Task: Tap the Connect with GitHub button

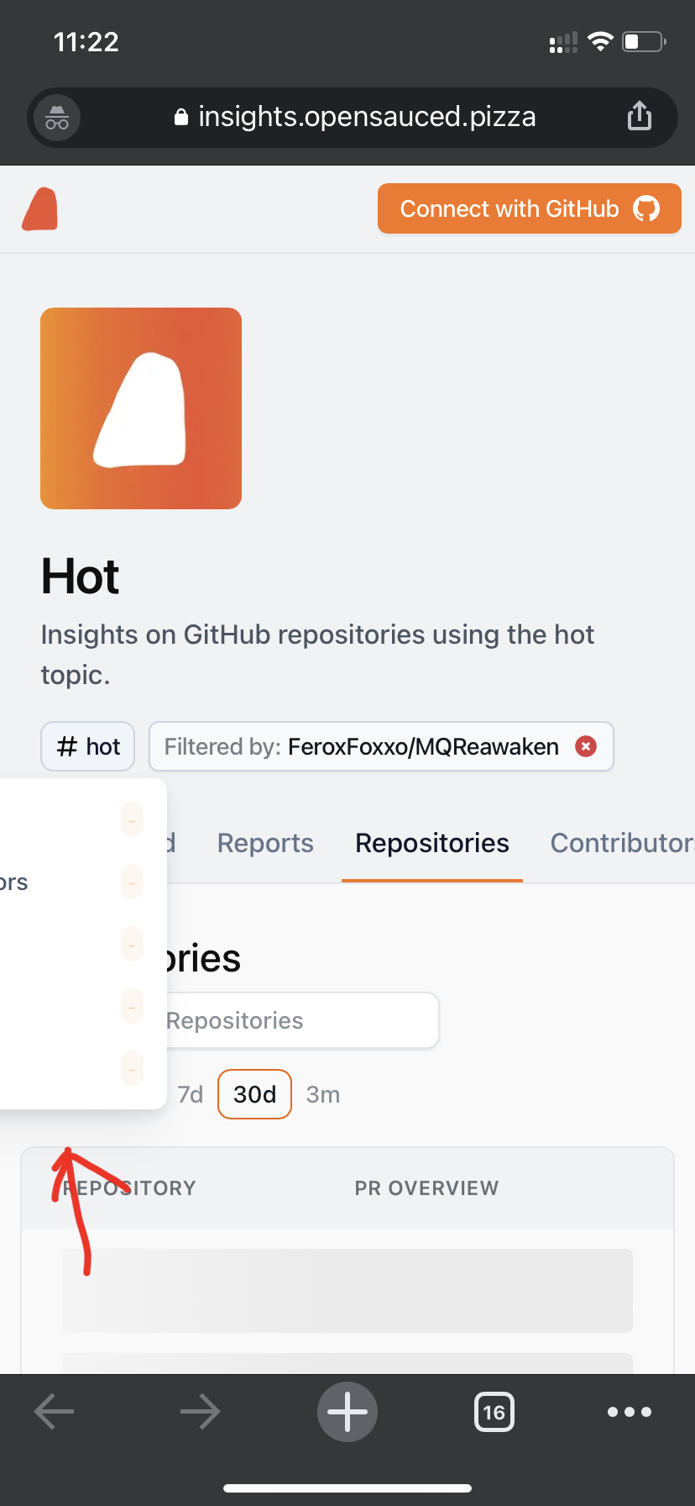Action: pyautogui.click(x=529, y=208)
